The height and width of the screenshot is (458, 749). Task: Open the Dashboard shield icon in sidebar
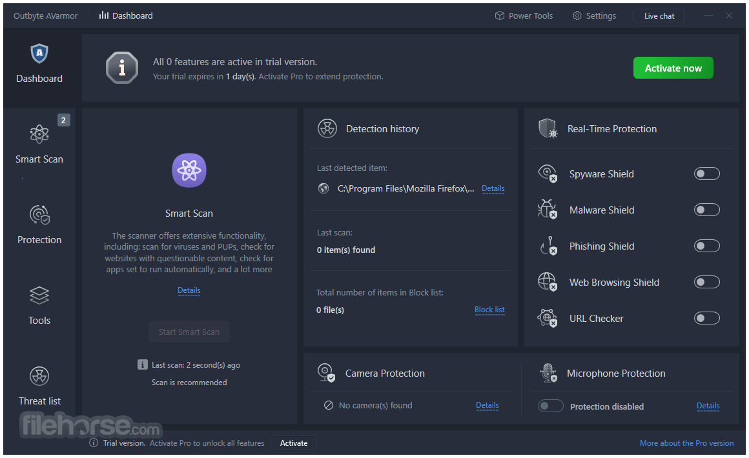[x=39, y=54]
